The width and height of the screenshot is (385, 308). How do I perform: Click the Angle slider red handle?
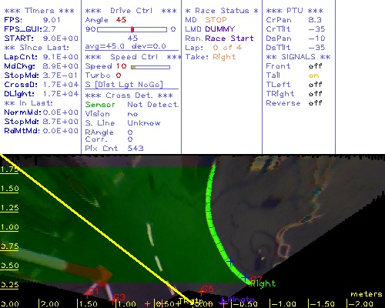point(132,29)
